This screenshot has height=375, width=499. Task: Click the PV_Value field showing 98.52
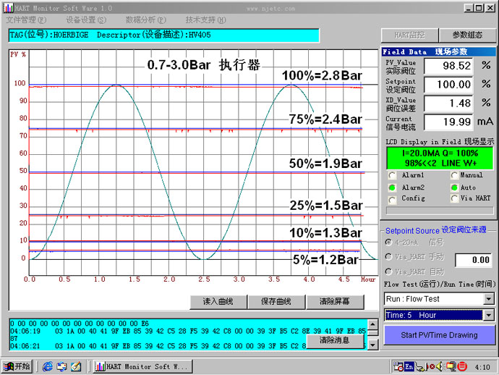point(448,66)
